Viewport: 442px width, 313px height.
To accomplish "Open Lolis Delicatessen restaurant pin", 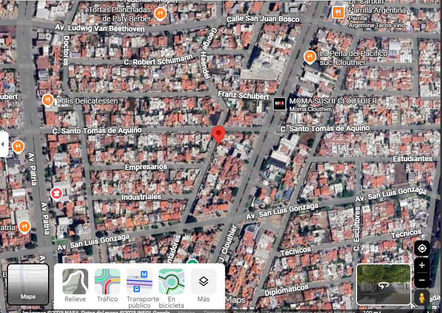I will click(48, 100).
